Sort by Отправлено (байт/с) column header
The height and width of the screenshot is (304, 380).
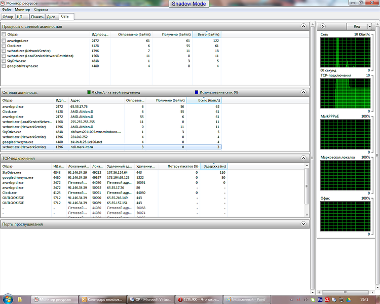(x=133, y=34)
